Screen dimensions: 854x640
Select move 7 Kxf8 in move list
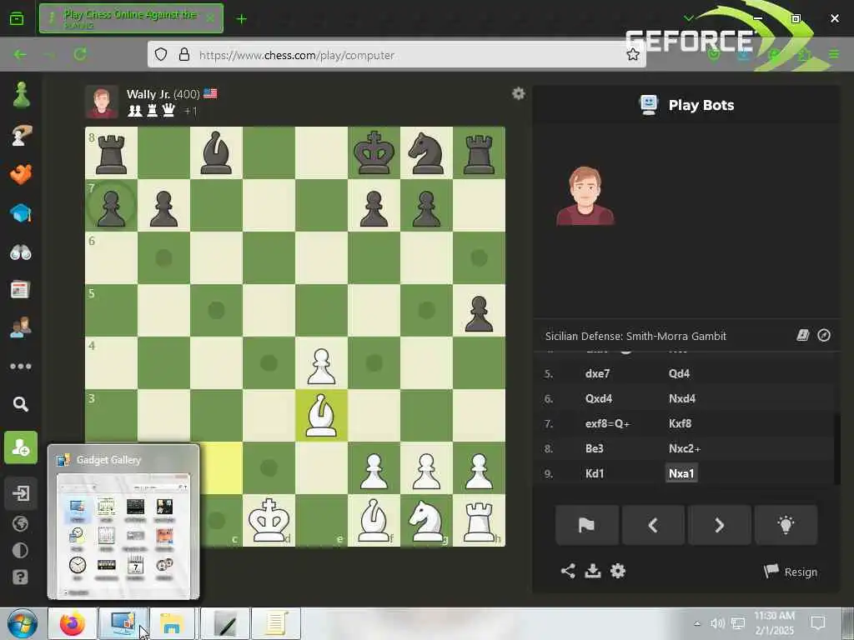[x=680, y=423]
